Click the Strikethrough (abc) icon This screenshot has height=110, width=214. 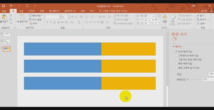point(62,22)
